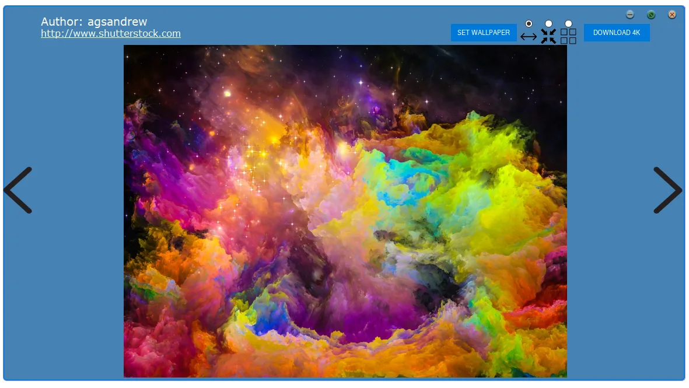Maximize the viewer using the green button
Image resolution: width=689 pixels, height=388 pixels.
pyautogui.click(x=651, y=15)
